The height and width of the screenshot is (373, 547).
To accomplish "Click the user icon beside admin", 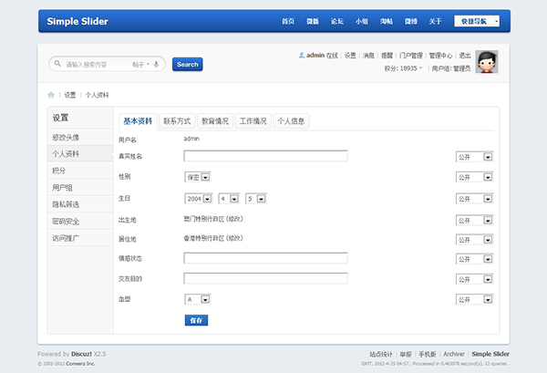I will (302, 55).
